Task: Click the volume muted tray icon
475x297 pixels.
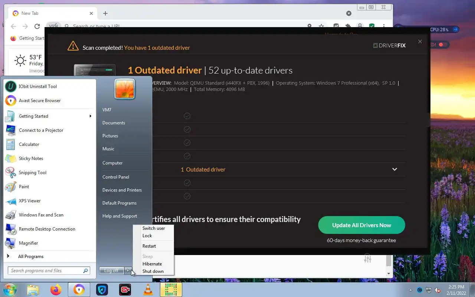Action: point(438,290)
